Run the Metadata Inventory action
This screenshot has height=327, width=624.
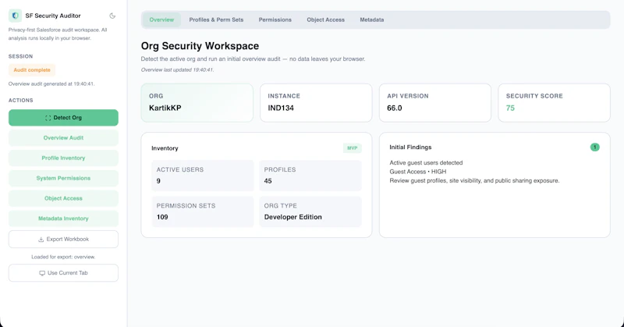point(63,219)
